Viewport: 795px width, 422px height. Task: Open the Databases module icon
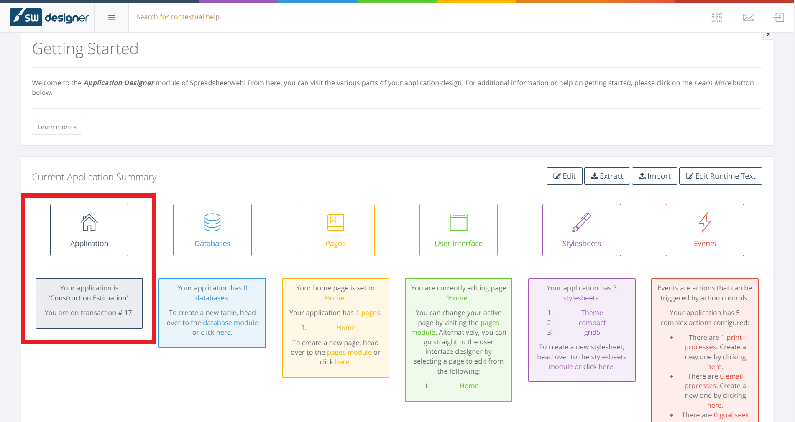212,230
